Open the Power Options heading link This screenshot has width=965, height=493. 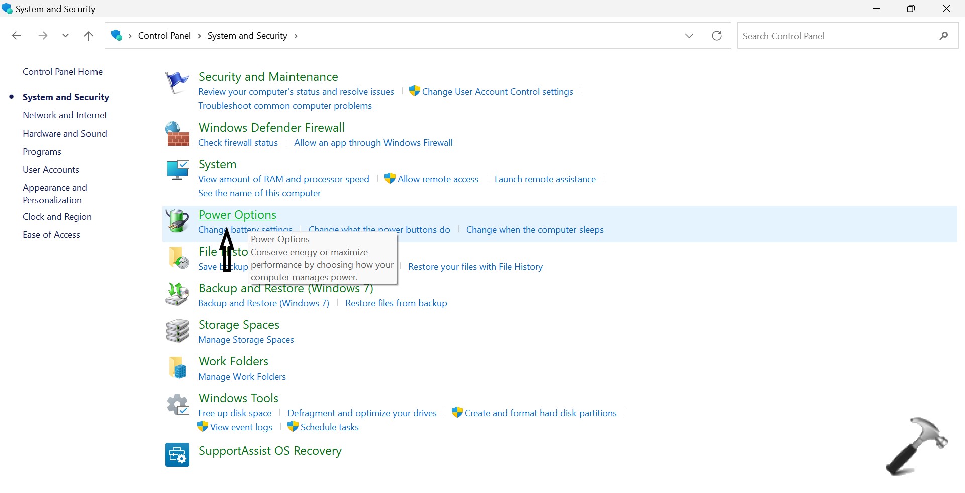pos(237,215)
